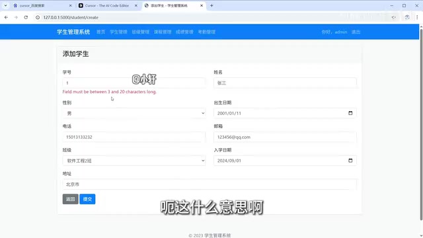Open 学生管理 in the navbar
423x238 pixels.
click(x=118, y=32)
